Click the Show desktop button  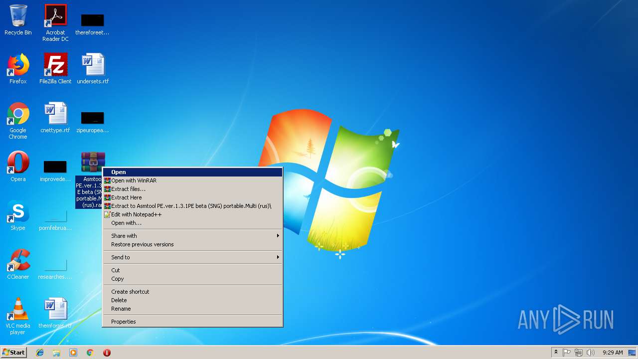(633, 353)
